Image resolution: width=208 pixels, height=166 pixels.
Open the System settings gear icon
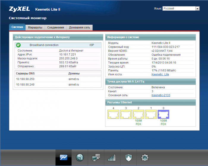tap(144, 157)
